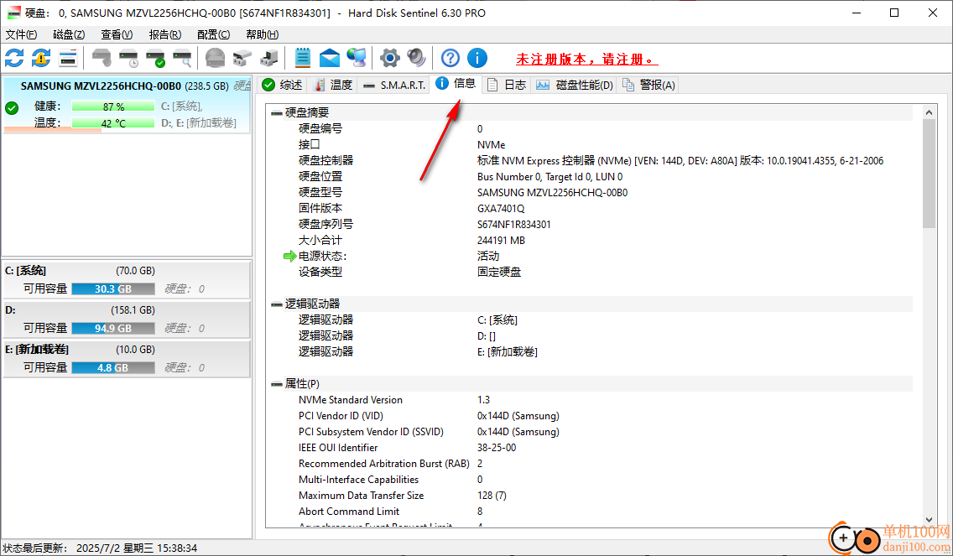The image size is (953, 556).
Task: Click the scroll down arrow of info panel
Action: (929, 520)
